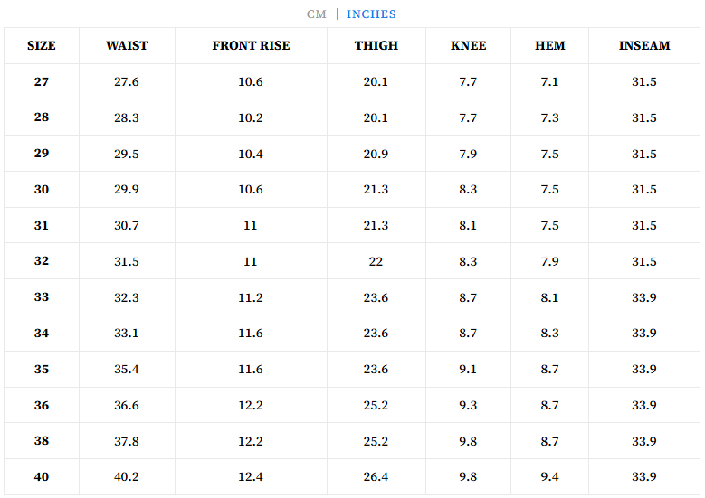Screen dimensions: 705x498
Task: Click the FRONT RISE column header
Action: [251, 46]
